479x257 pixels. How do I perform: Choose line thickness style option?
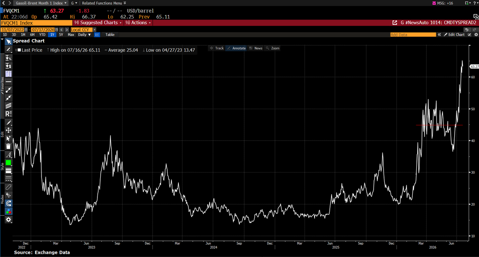point(8,171)
